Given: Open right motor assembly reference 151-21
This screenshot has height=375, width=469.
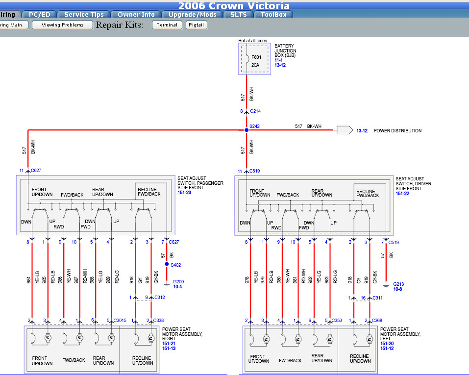Looking at the screenshot, I should (169, 344).
